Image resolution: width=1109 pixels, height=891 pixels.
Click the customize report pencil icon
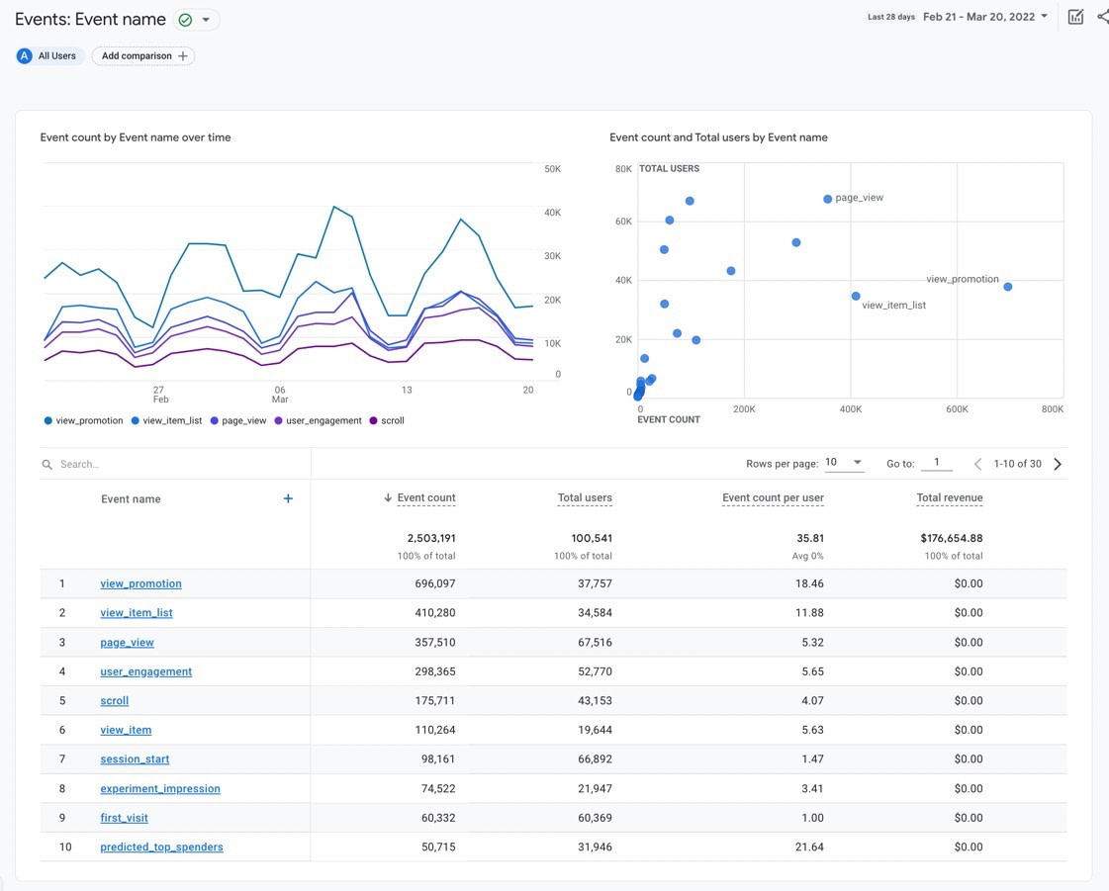coord(1075,16)
